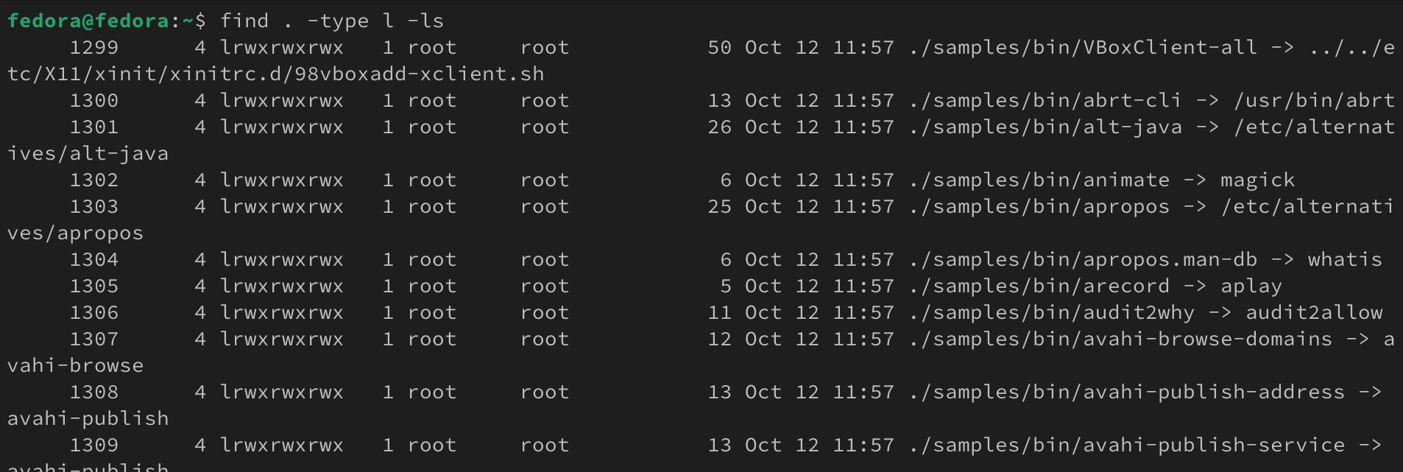Click the inode number 1303
1403x472 pixels.
pyautogui.click(x=94, y=206)
